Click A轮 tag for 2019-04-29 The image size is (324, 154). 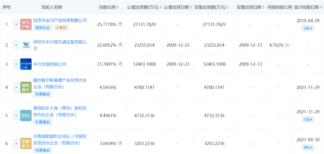click(308, 28)
